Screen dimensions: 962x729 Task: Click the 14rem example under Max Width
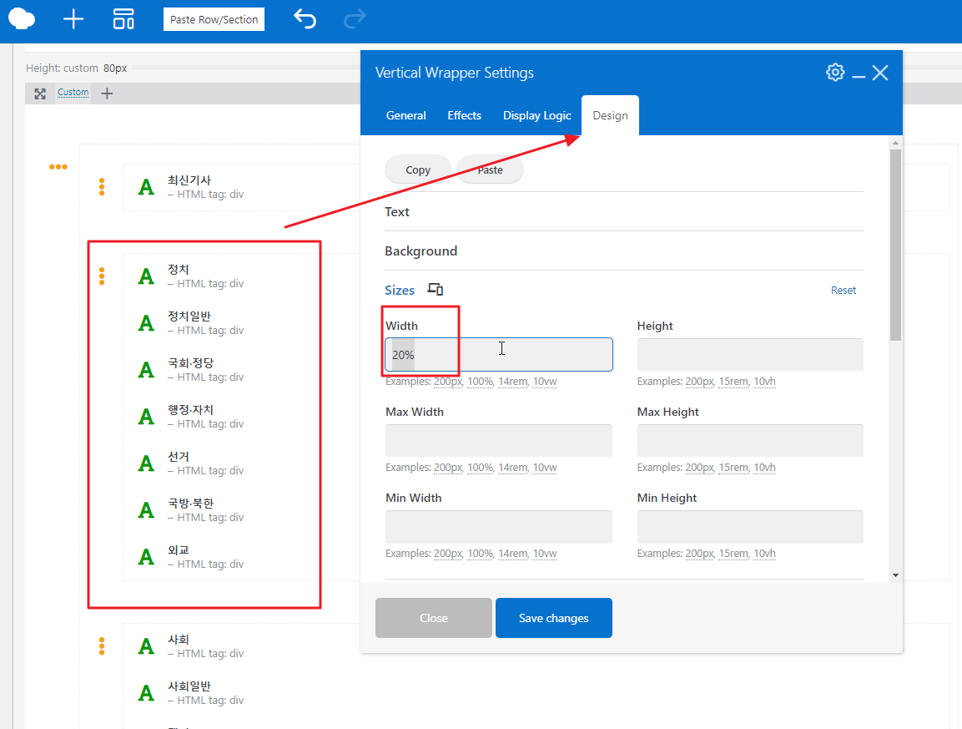[513, 468]
